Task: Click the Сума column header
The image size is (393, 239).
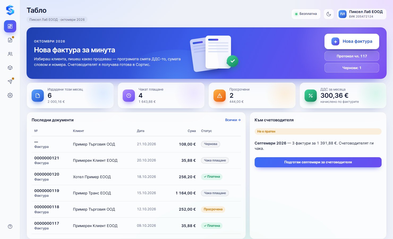Action: coord(192,131)
